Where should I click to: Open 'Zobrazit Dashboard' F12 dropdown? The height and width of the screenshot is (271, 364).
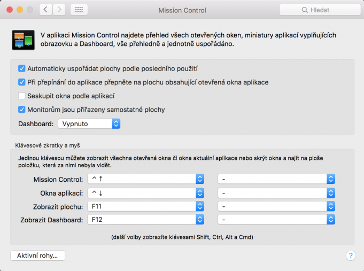(x=145, y=219)
